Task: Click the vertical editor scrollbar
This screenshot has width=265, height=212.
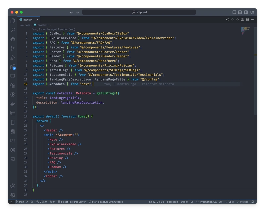Action: tap(255, 71)
